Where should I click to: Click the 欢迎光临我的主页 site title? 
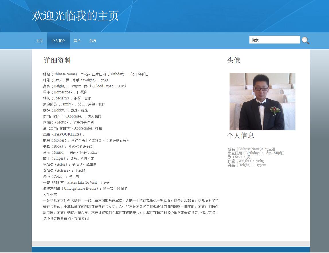click(75, 16)
